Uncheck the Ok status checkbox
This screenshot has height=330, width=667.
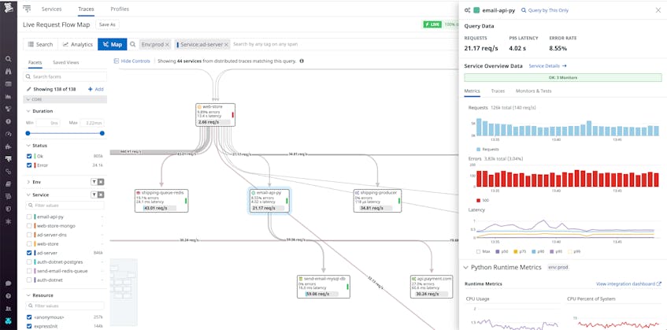coord(29,156)
